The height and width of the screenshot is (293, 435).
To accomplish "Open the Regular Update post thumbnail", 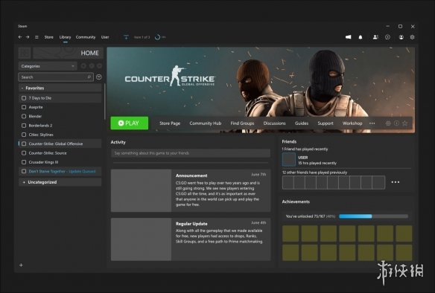I will [x=142, y=239].
